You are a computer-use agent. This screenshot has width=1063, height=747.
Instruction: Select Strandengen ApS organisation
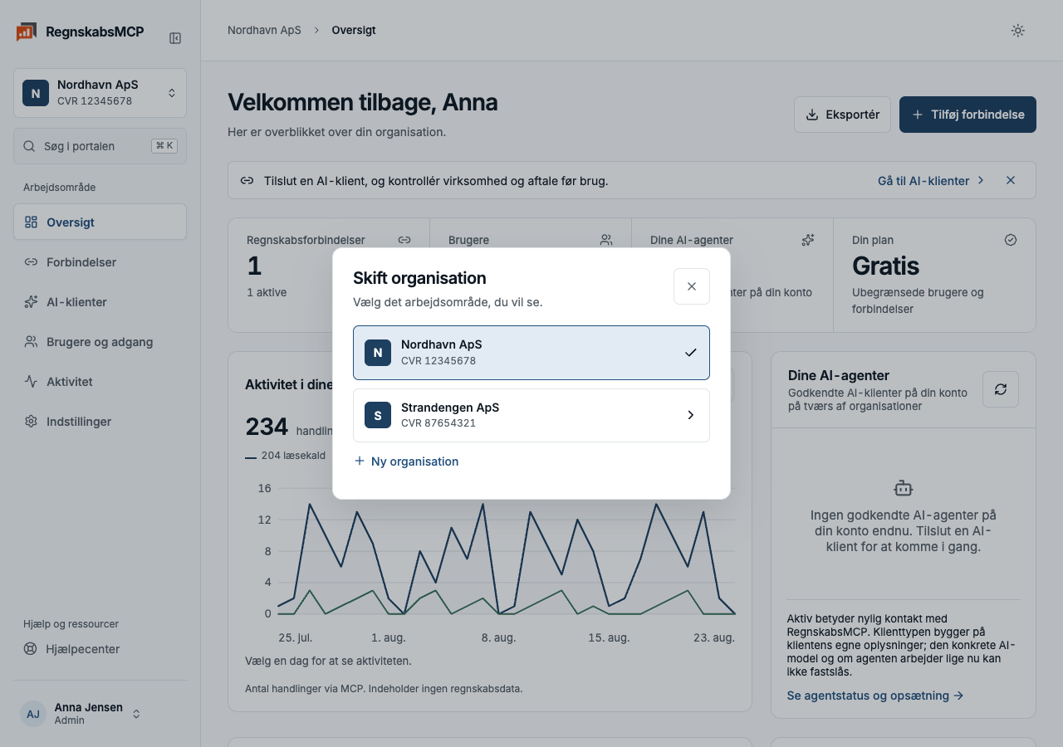coord(531,415)
